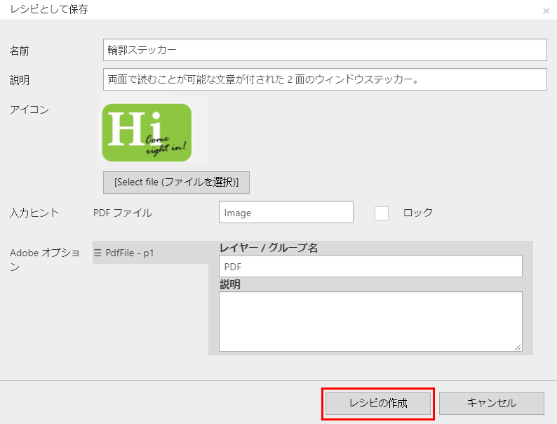Click the Adobe オプション label
Screen dimensions: 557x424
(45, 260)
